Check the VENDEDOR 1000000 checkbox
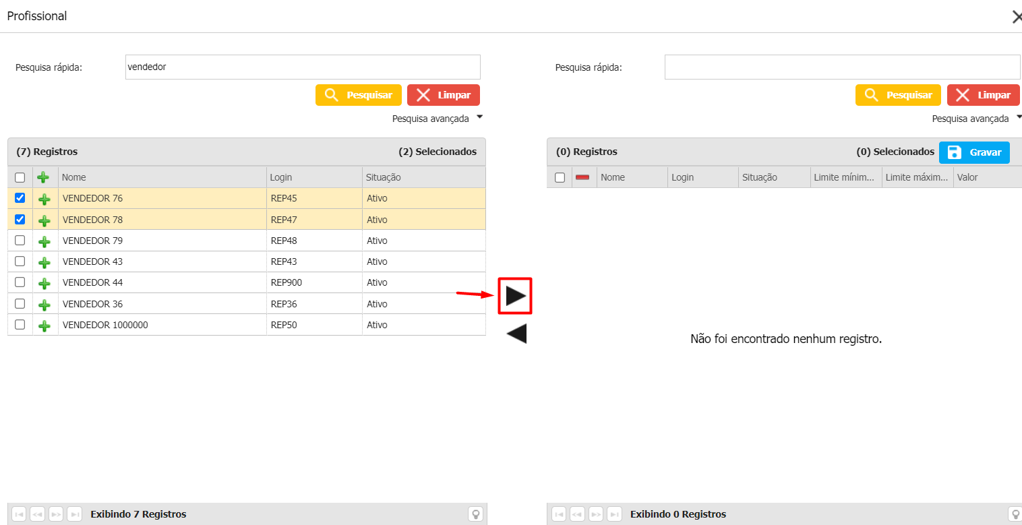Viewport: 1022px width, 525px height. pos(20,324)
